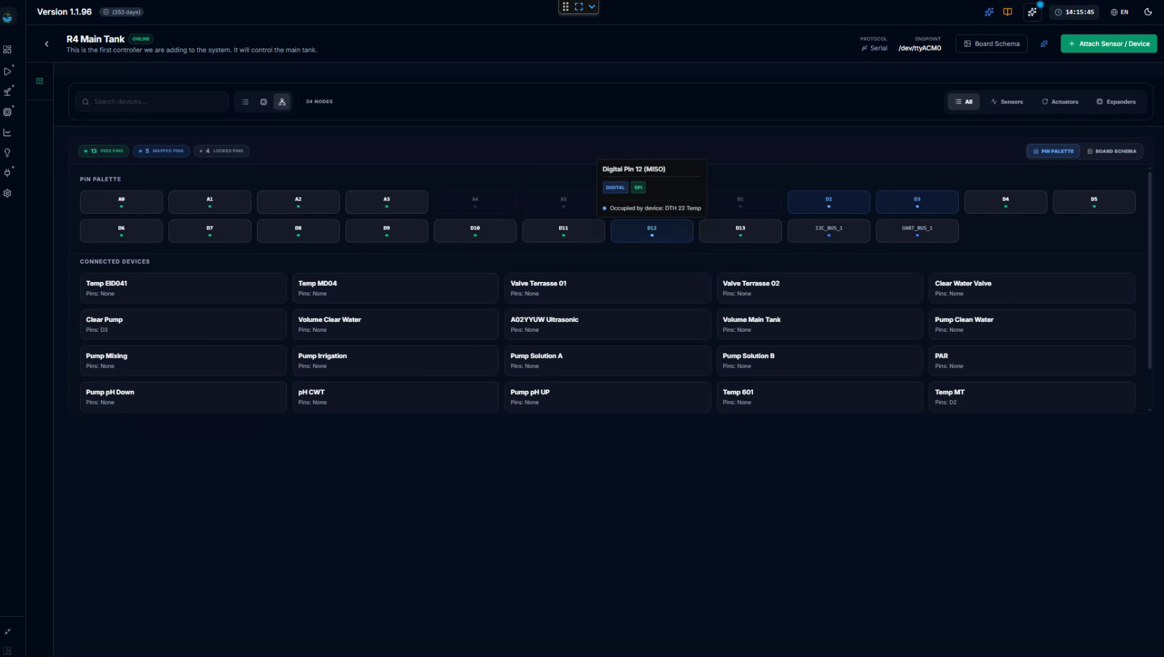Screen dimensions: 1164x657
Task: Click the back arrow beside R4 Main Tank
Action: tap(47, 44)
